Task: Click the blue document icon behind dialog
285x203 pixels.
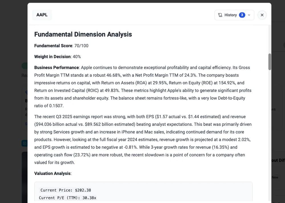Action: [25, 143]
